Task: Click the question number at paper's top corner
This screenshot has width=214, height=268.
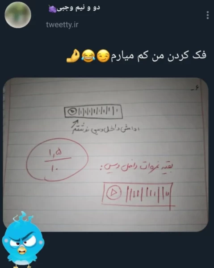Action: click(195, 89)
